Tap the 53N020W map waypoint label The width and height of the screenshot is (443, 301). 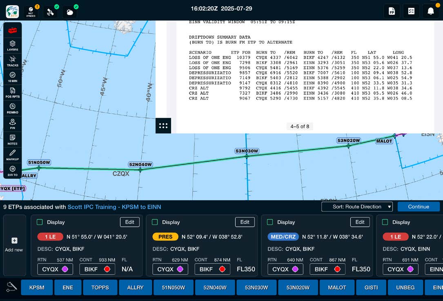click(x=349, y=140)
